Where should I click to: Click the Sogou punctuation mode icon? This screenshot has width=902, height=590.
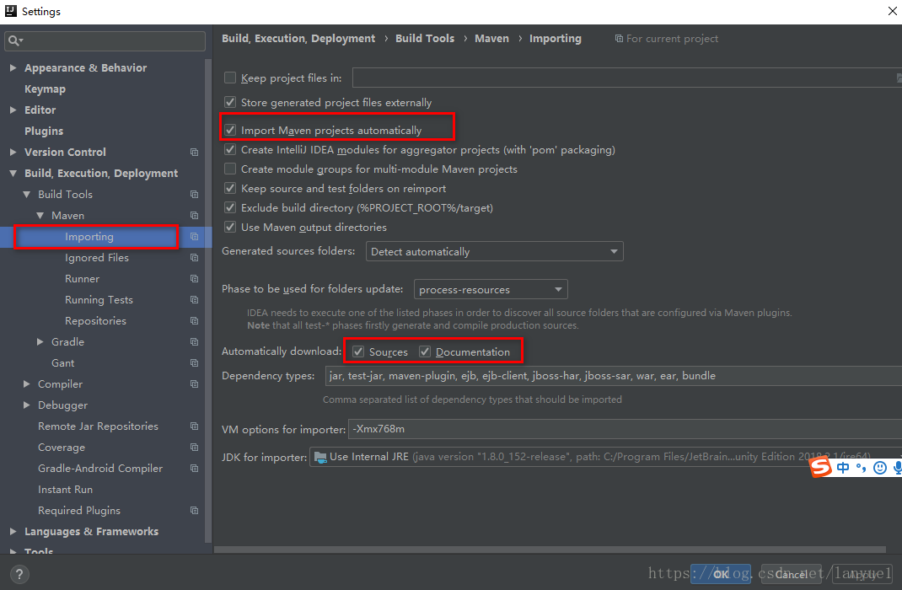[862, 468]
